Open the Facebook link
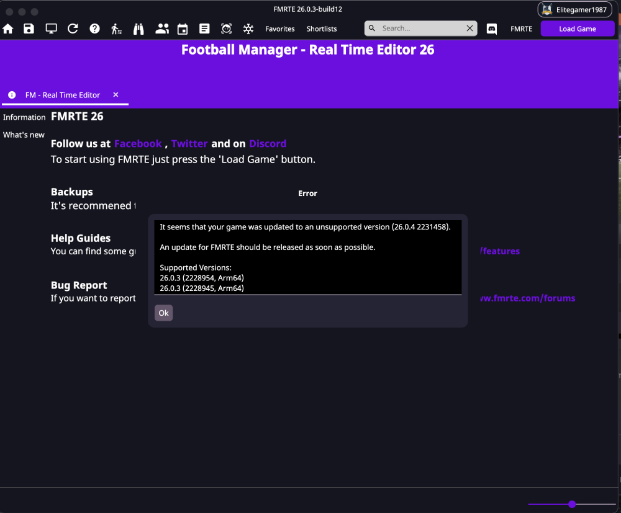 137,143
